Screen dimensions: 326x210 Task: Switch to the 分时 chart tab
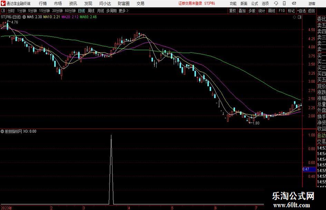coord(11,11)
